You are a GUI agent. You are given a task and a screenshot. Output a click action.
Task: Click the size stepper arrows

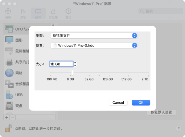tap(75, 64)
